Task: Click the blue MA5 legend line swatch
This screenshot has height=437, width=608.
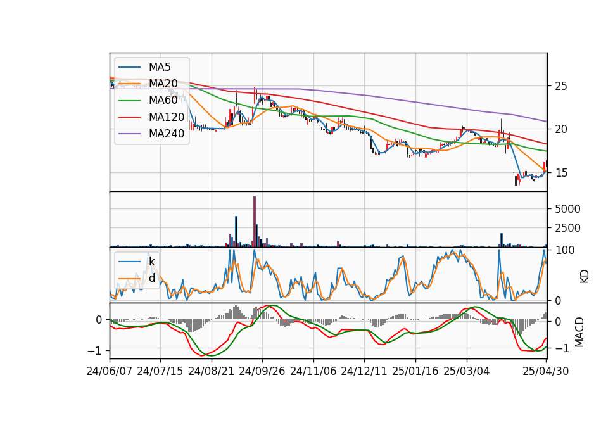Action: coord(129,67)
